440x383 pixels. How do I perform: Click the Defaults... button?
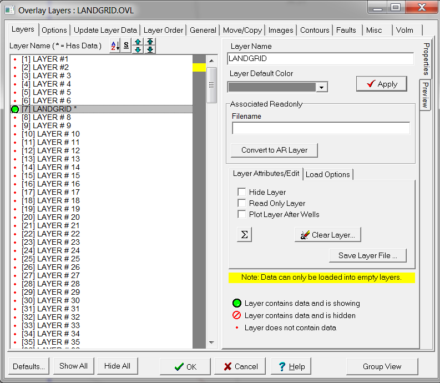pyautogui.click(x=29, y=366)
